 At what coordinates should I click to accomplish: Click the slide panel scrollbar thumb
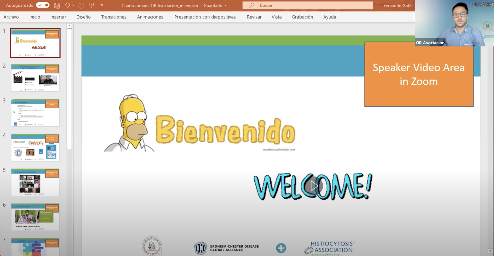click(69, 89)
